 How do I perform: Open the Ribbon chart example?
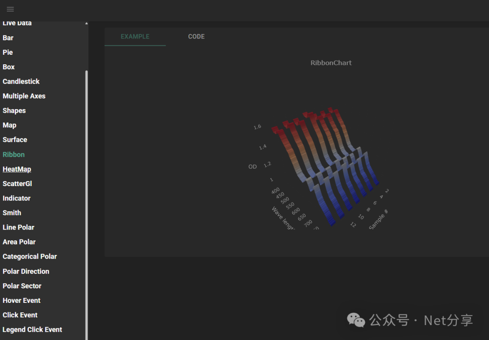[14, 154]
